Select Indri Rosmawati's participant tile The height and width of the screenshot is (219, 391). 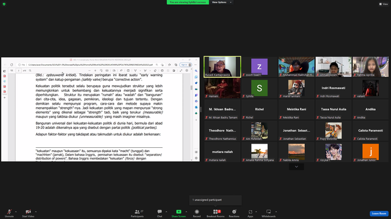pyautogui.click(x=334, y=88)
